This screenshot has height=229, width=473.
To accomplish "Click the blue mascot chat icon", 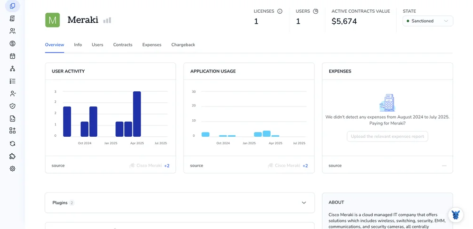I will (x=455, y=215).
